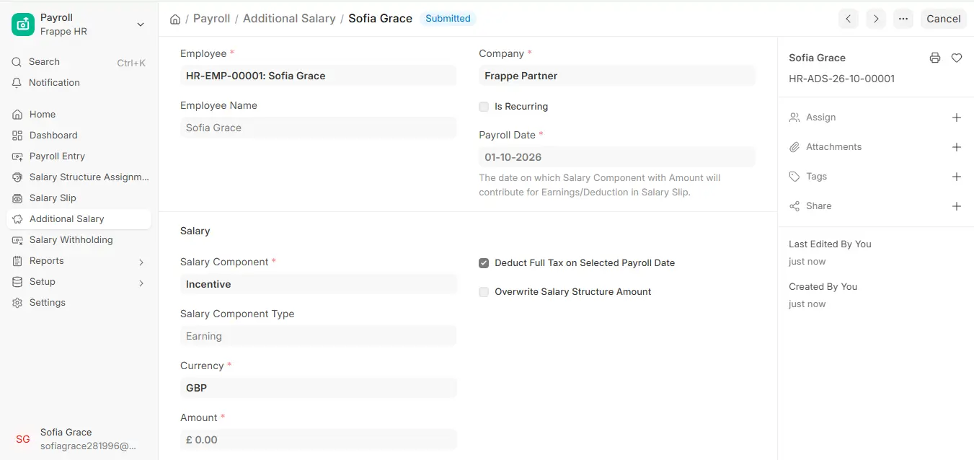
Task: Click the Amount field £ 0.00
Action: click(x=318, y=440)
